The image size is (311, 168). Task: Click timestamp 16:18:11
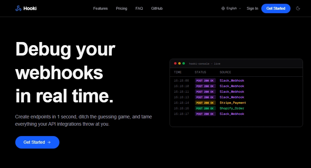tap(181, 92)
